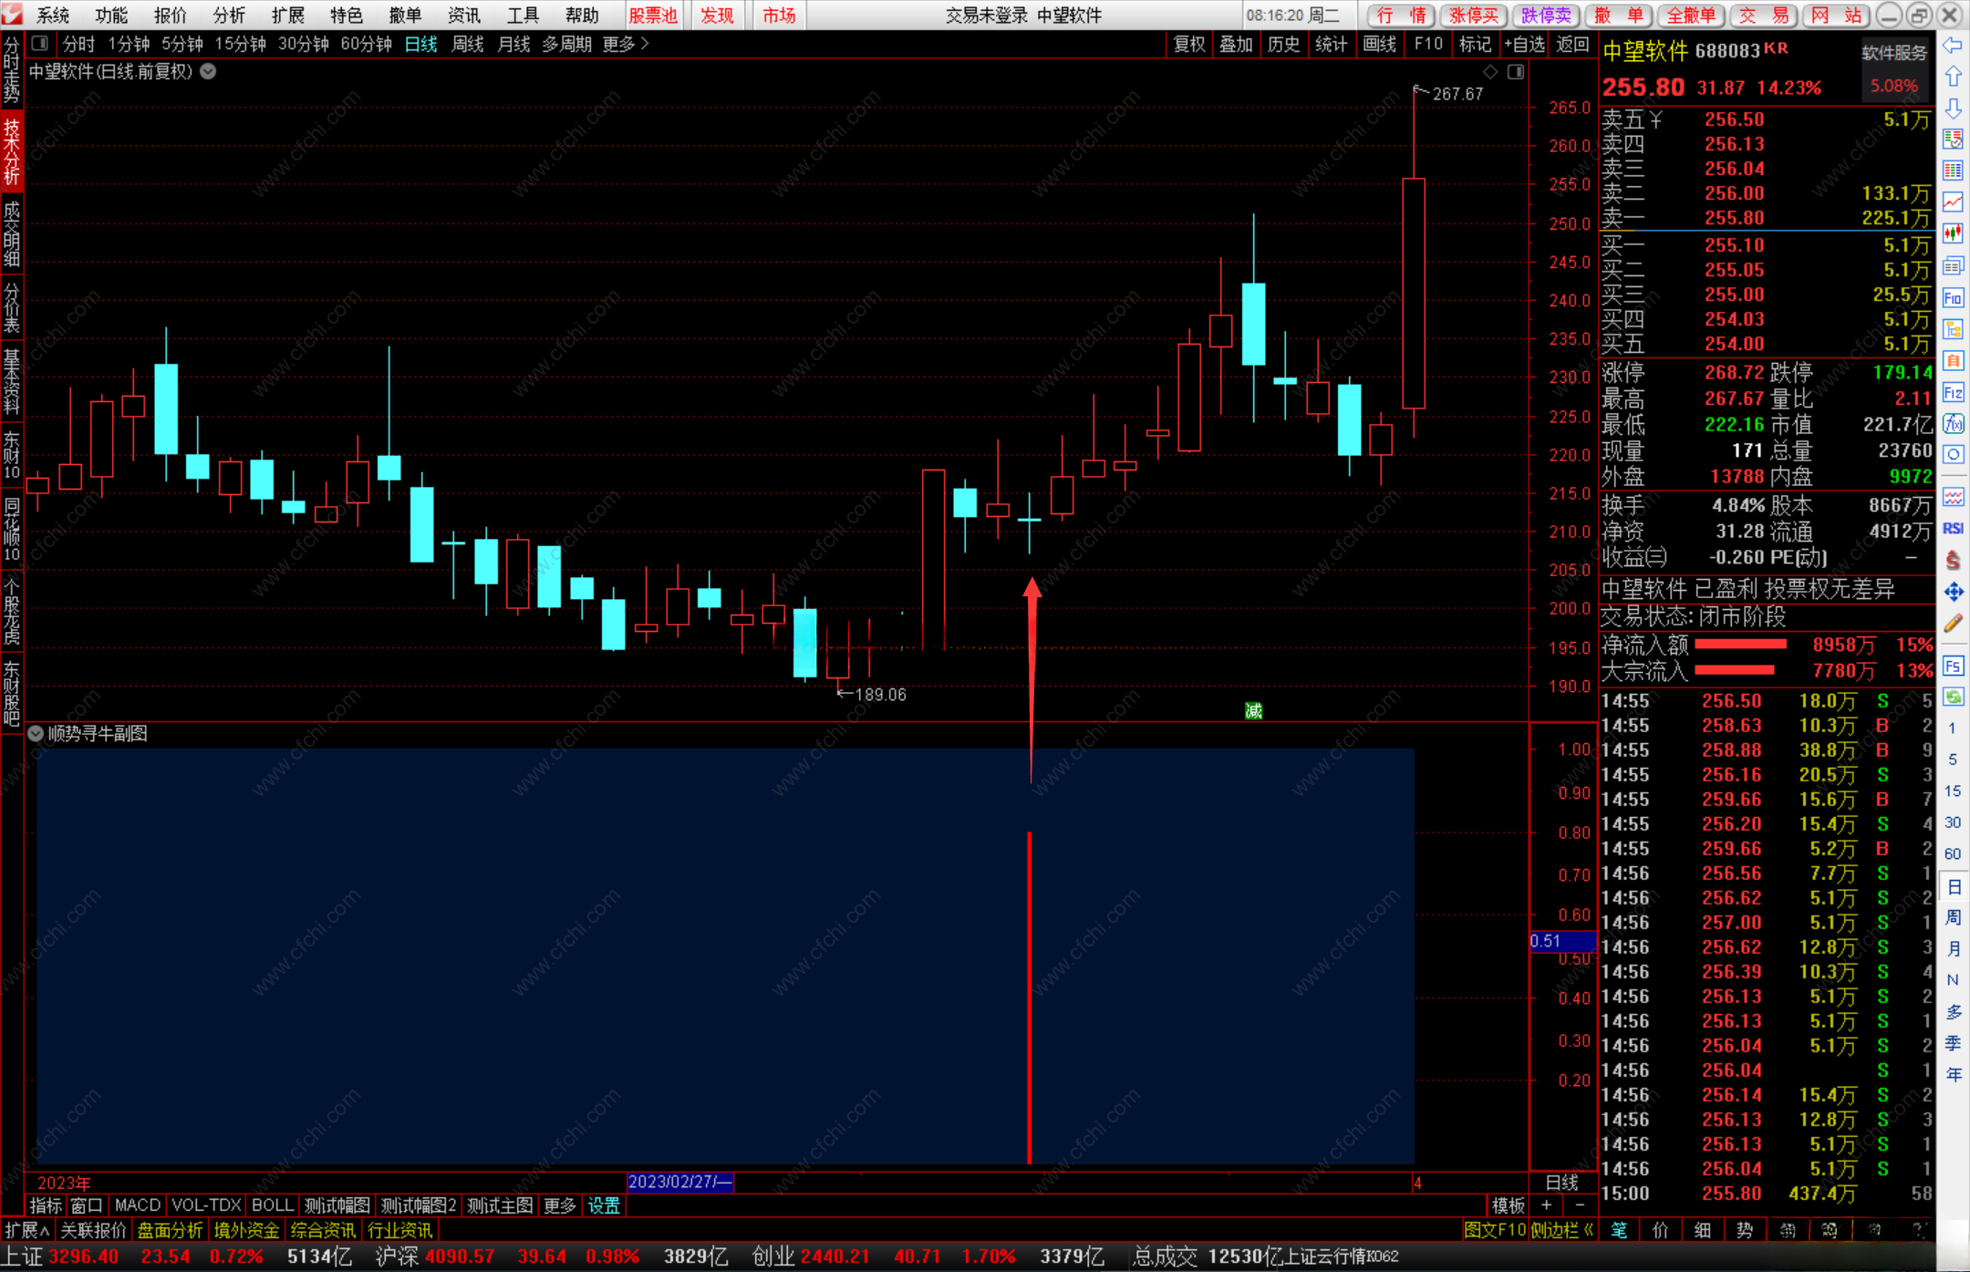Viewport: 1970px width, 1272px height.
Task: Click the red trend line chart icon
Action: pyautogui.click(x=1953, y=202)
